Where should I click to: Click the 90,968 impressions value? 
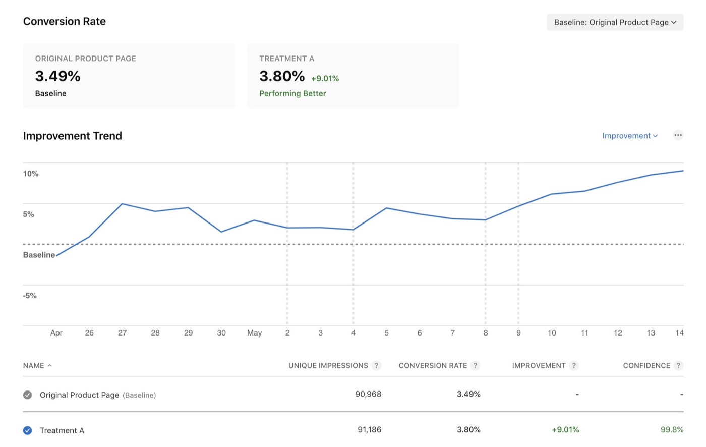pyautogui.click(x=368, y=394)
